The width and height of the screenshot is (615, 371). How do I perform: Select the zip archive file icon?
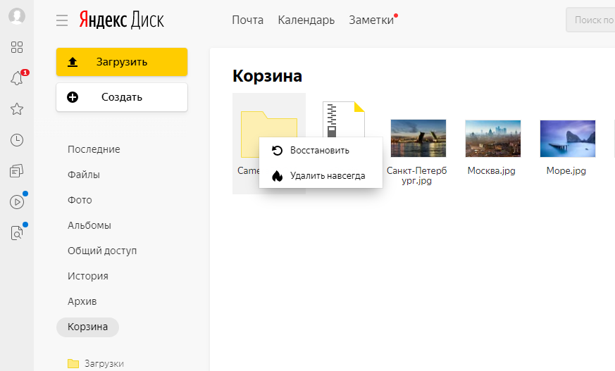click(x=344, y=119)
